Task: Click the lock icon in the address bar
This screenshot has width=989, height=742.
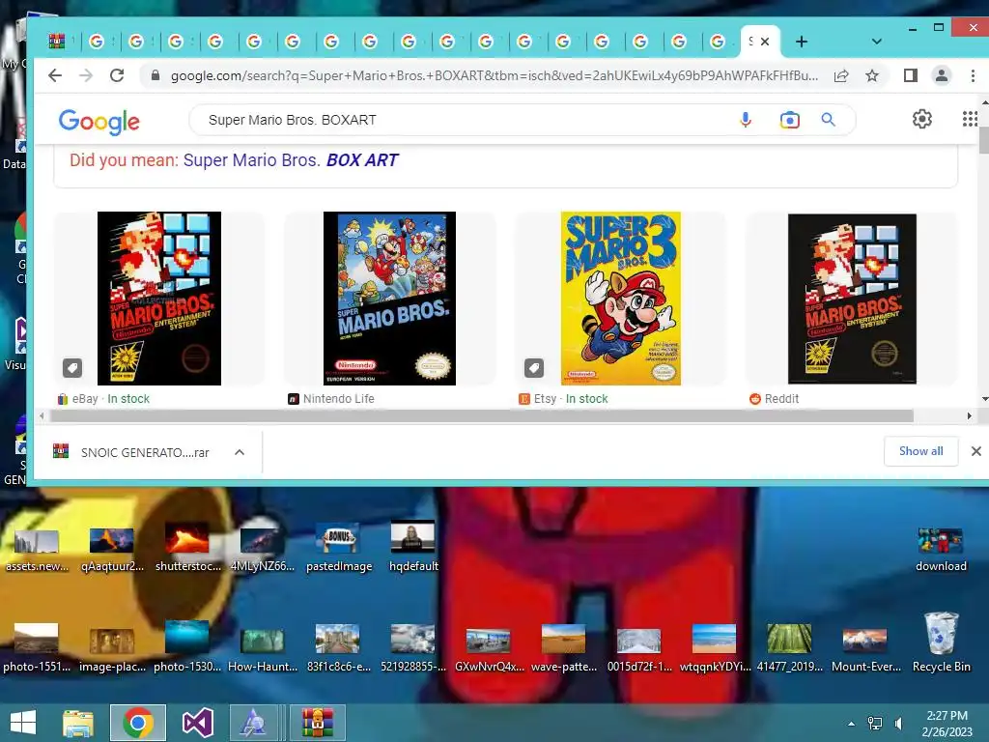Action: [155, 75]
